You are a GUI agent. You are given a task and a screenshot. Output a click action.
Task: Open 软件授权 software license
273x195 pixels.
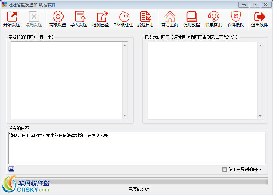(x=236, y=19)
